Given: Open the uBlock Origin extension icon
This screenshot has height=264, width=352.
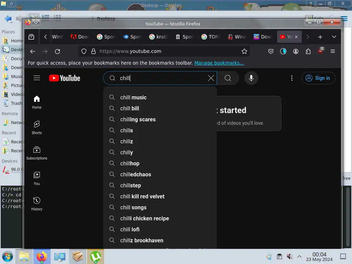Looking at the screenshot, I should pos(321,51).
